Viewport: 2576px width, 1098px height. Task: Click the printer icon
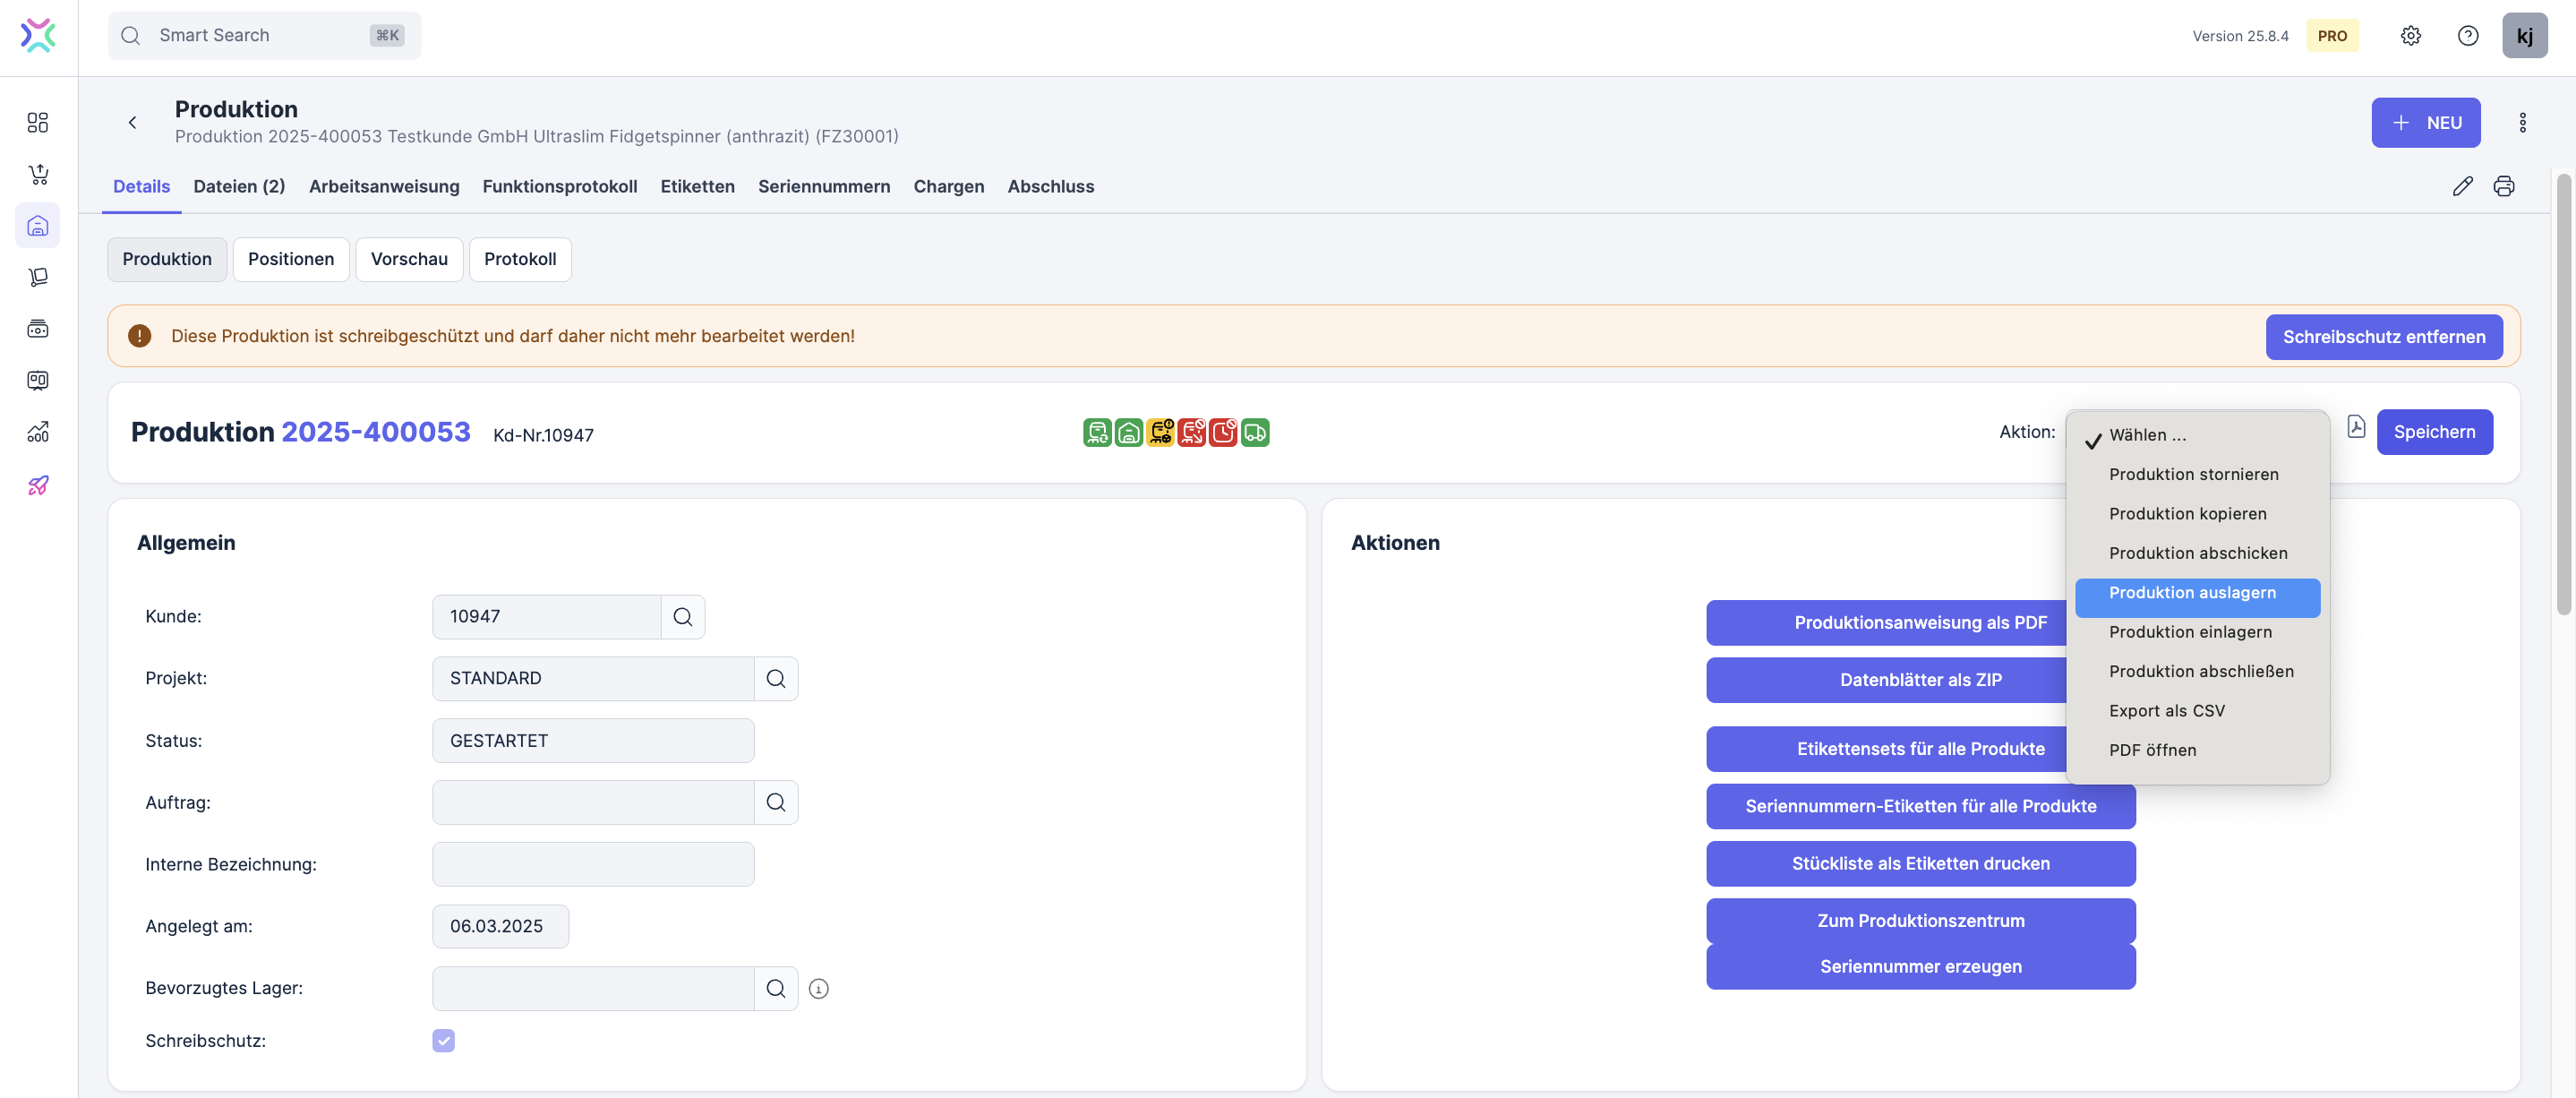[x=2503, y=186]
